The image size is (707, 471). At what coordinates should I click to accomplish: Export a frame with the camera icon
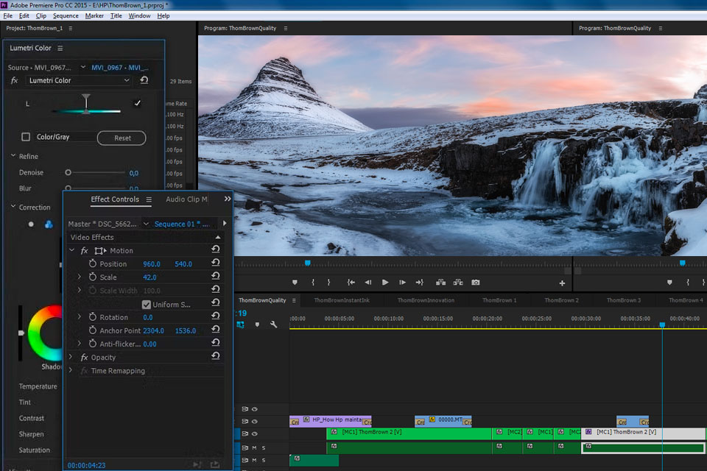pyautogui.click(x=475, y=282)
